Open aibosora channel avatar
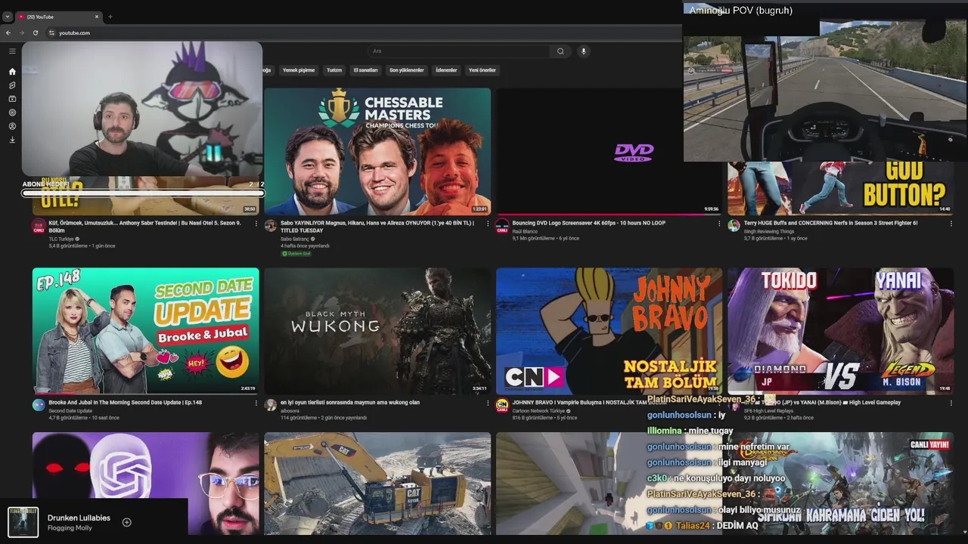 coord(271,405)
